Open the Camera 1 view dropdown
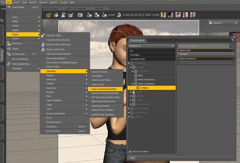The image size is (240, 163). pyautogui.click(x=223, y=23)
